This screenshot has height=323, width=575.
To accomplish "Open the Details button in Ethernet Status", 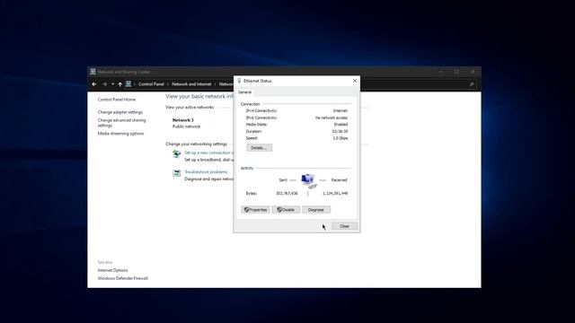I will tap(259, 148).
